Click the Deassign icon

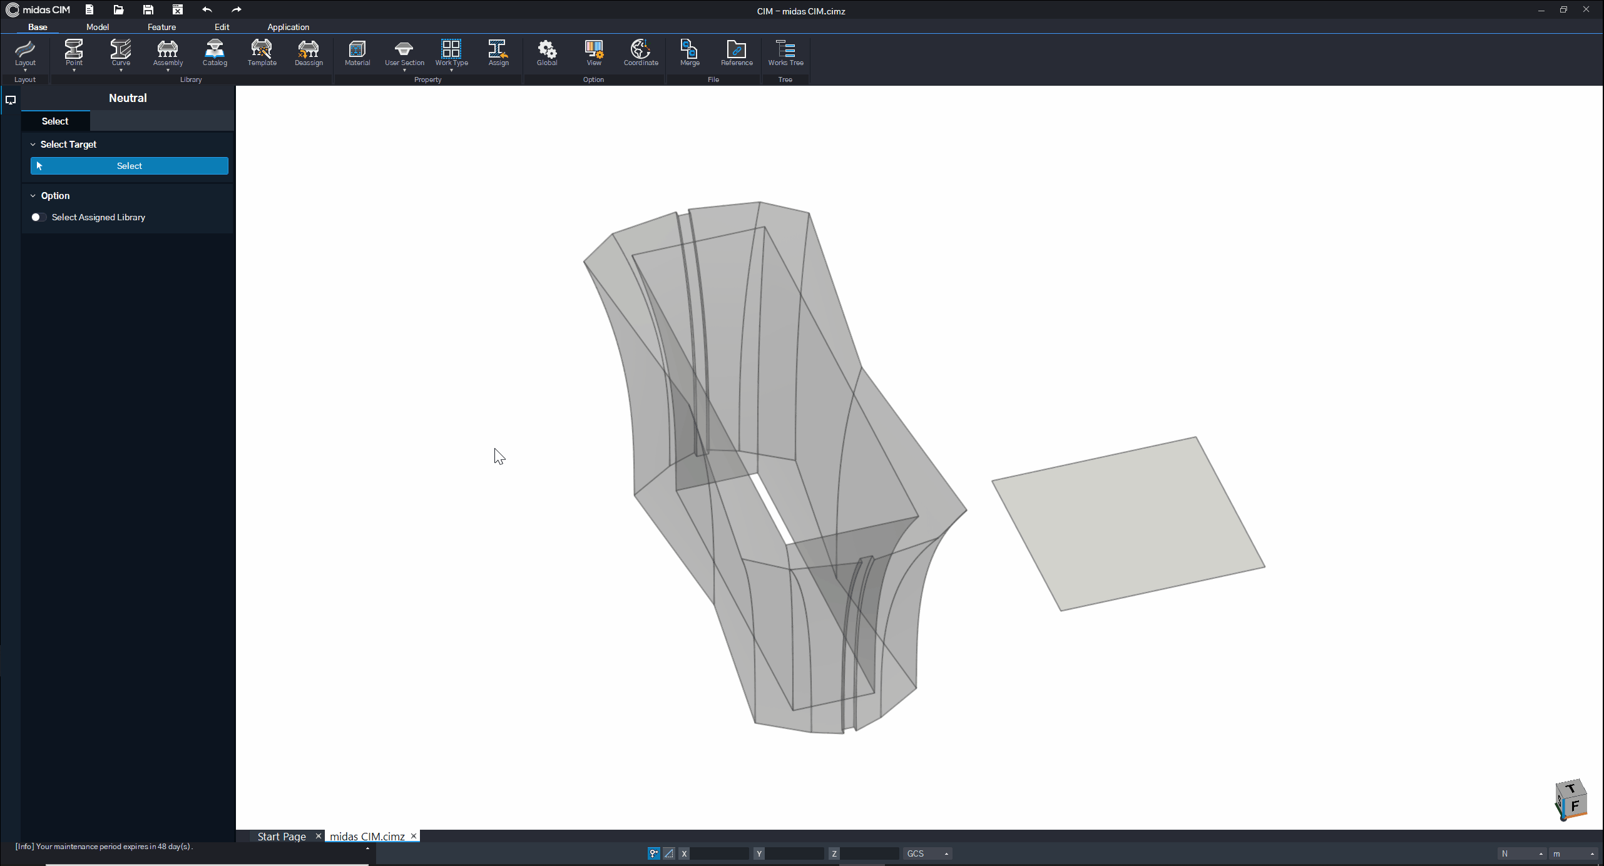tap(309, 53)
